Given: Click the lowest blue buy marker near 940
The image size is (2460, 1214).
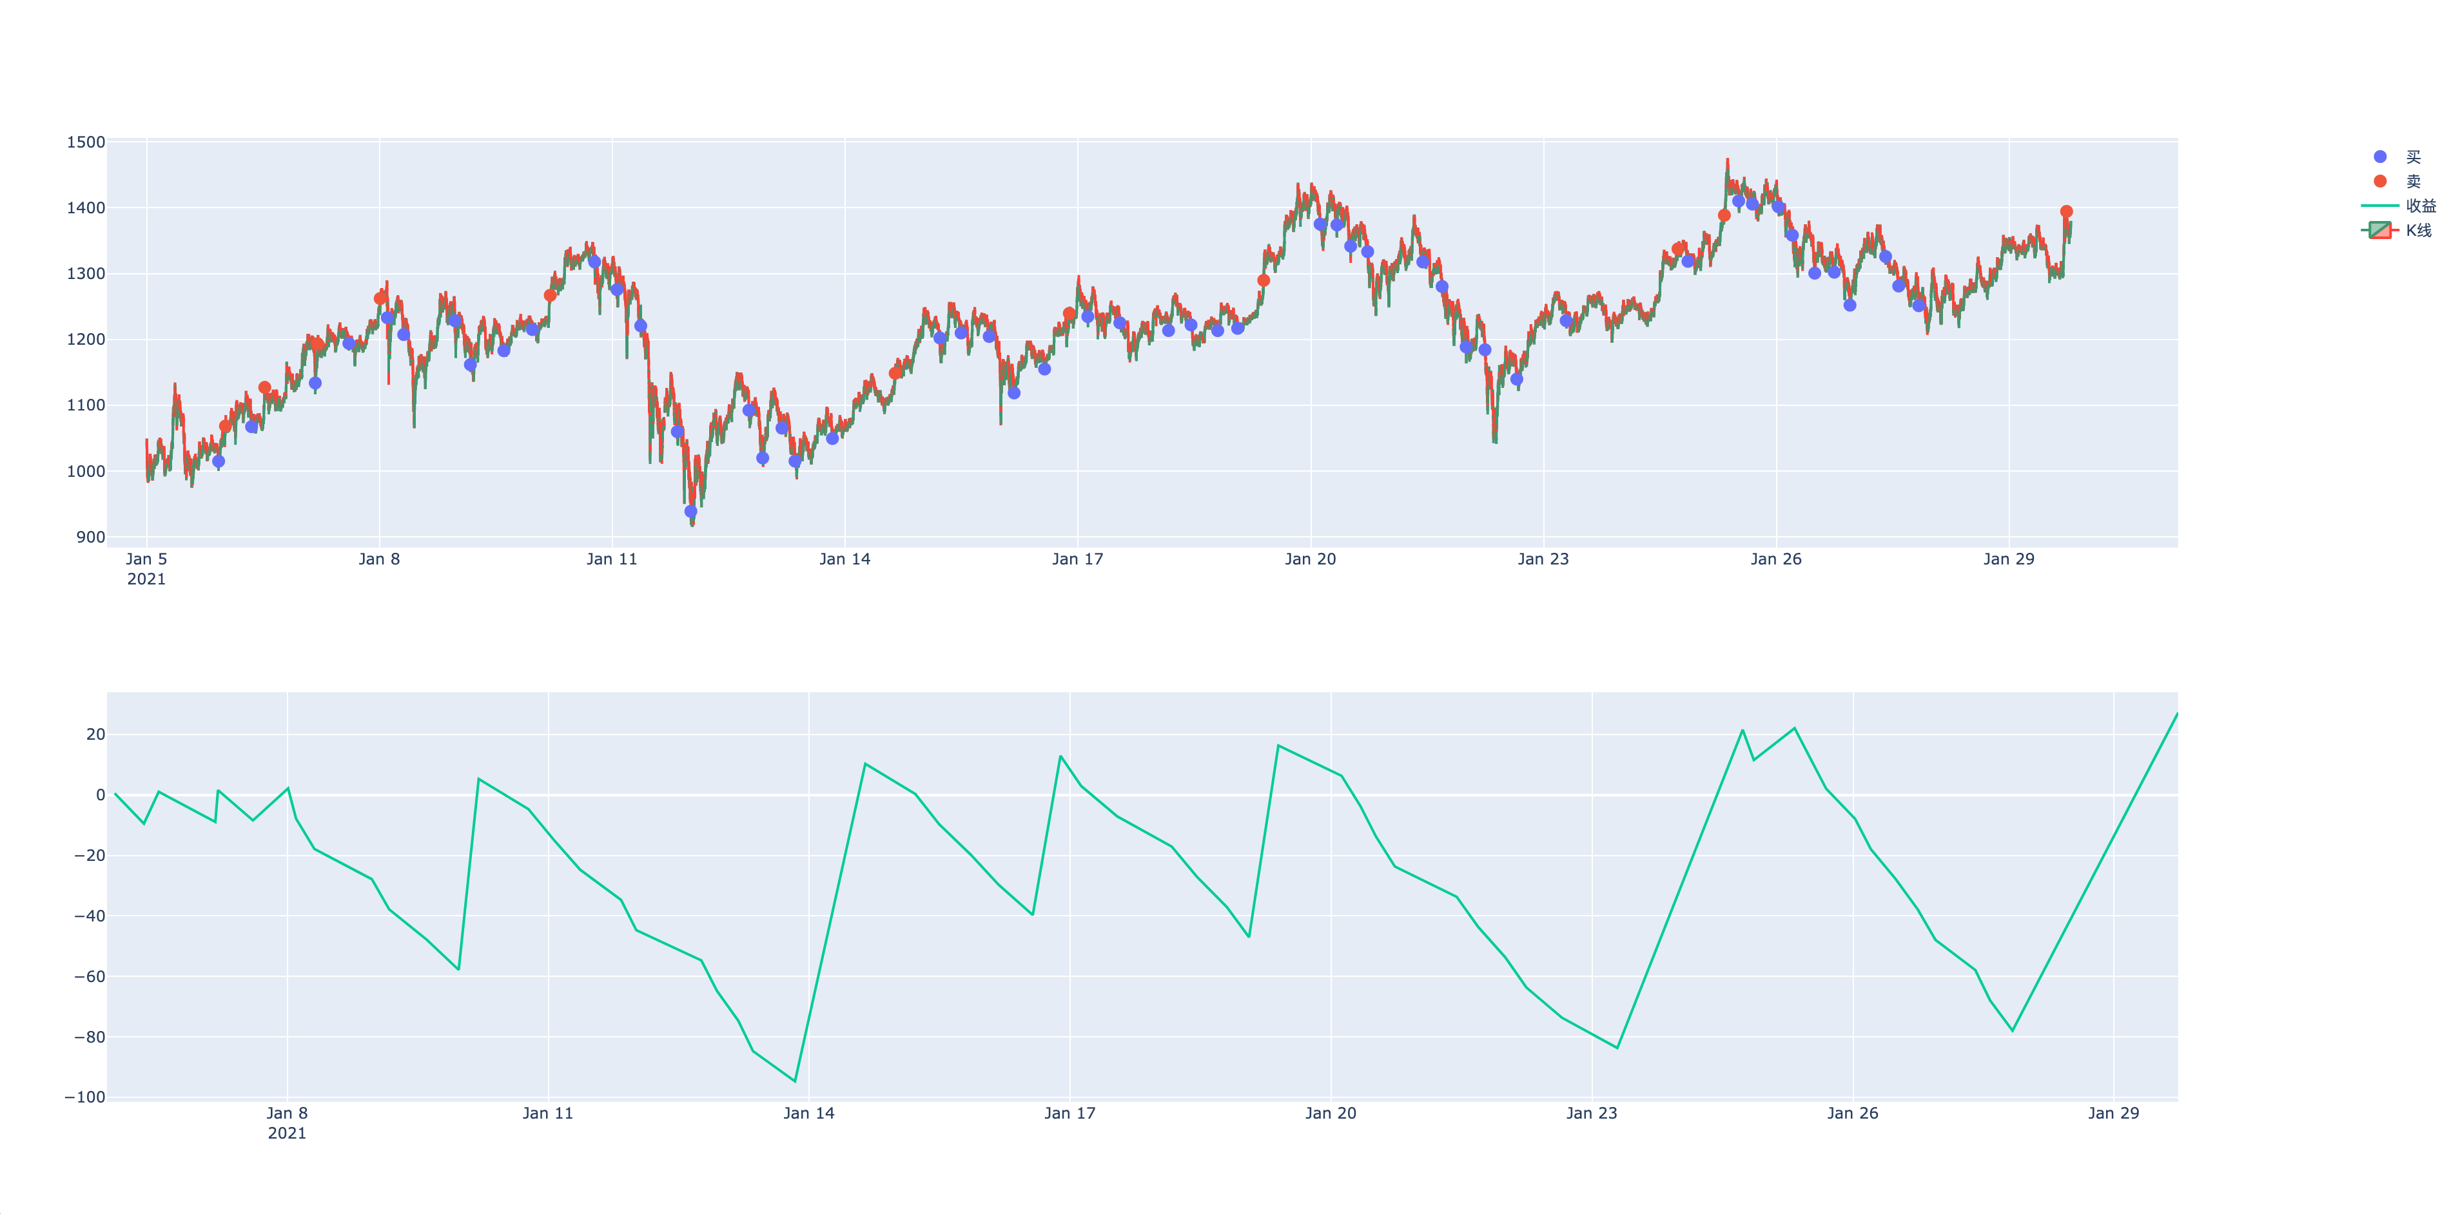Looking at the screenshot, I should (690, 512).
